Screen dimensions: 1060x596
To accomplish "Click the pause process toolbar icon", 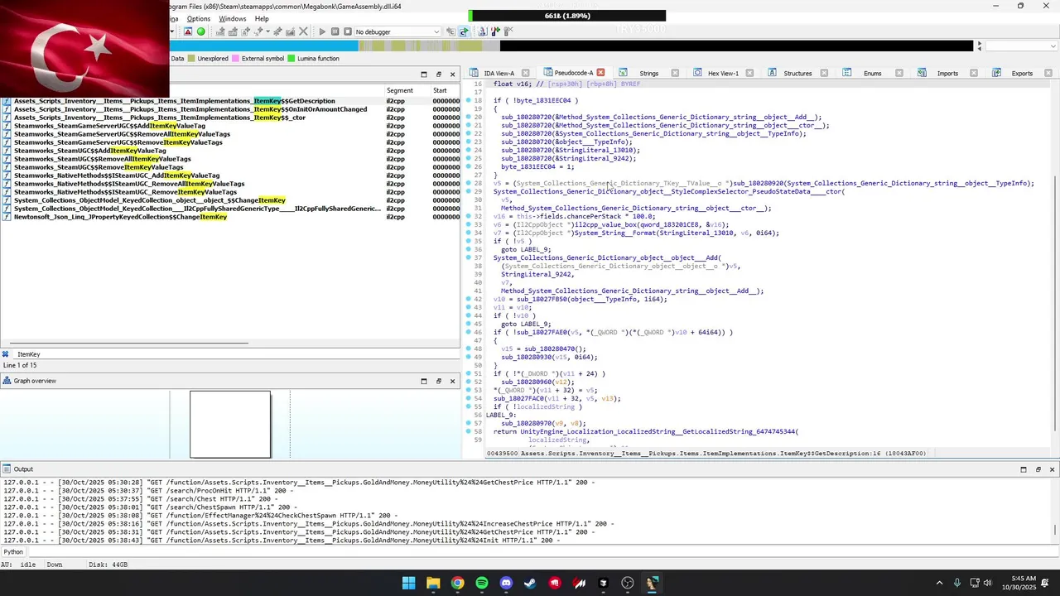I will point(335,31).
